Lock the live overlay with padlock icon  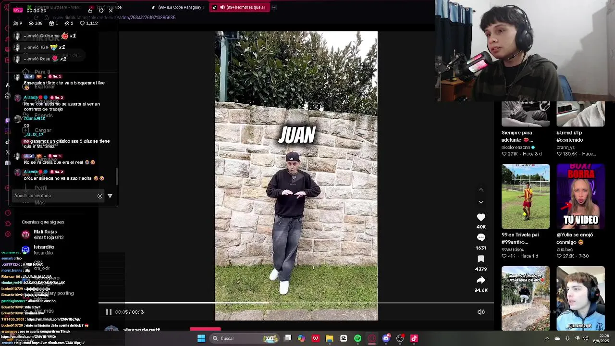[90, 10]
